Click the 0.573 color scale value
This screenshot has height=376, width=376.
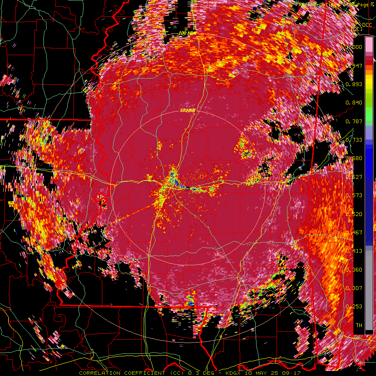tap(354, 196)
